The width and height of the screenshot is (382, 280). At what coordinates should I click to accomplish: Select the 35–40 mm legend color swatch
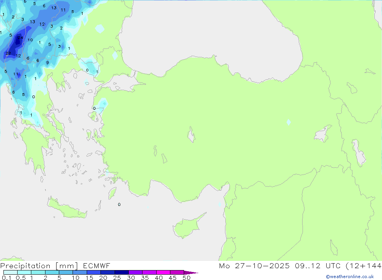click(149, 272)
